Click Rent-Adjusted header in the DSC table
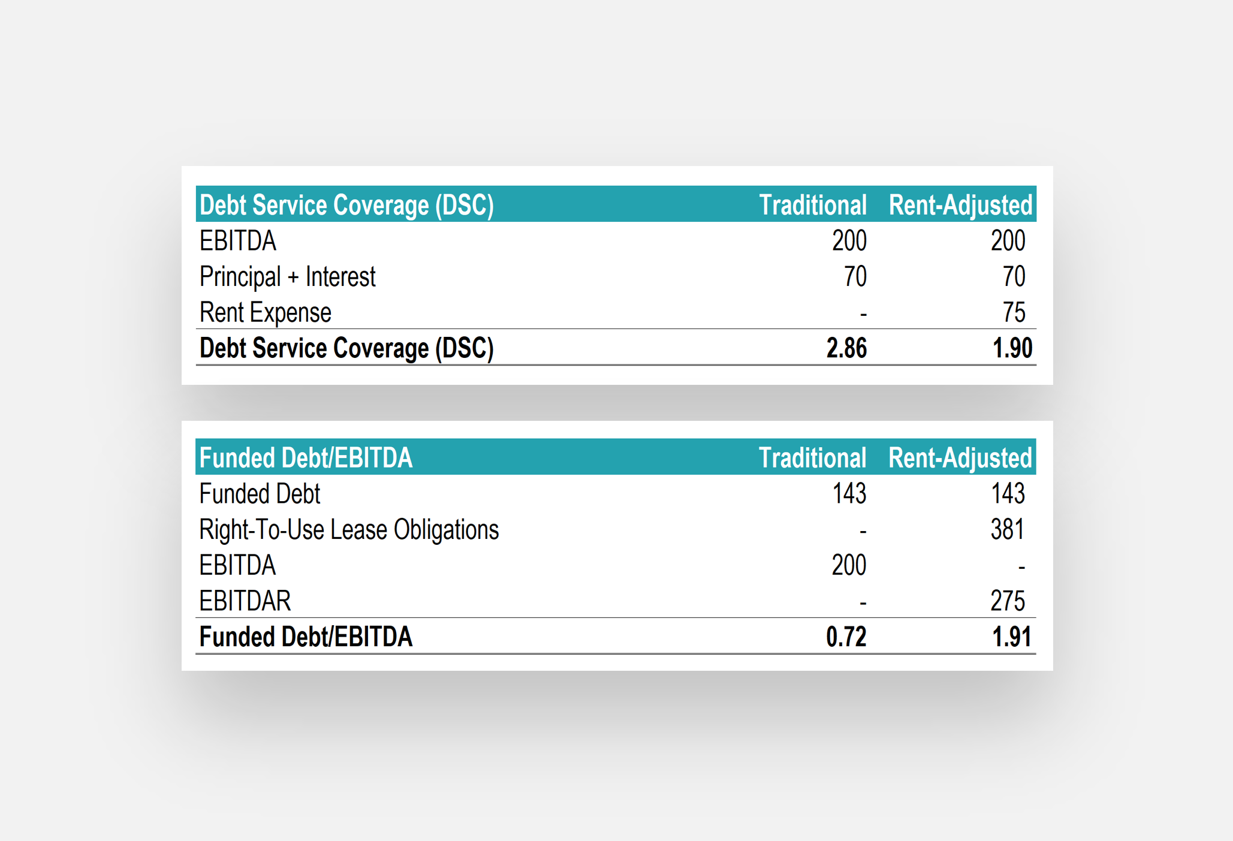Screen dimensions: 1233x841 tap(960, 205)
